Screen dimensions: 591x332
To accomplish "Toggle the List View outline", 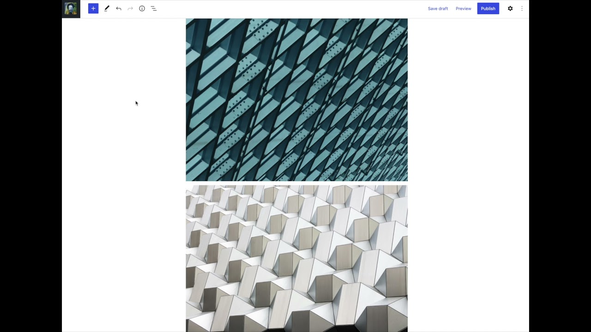I will pos(154,9).
